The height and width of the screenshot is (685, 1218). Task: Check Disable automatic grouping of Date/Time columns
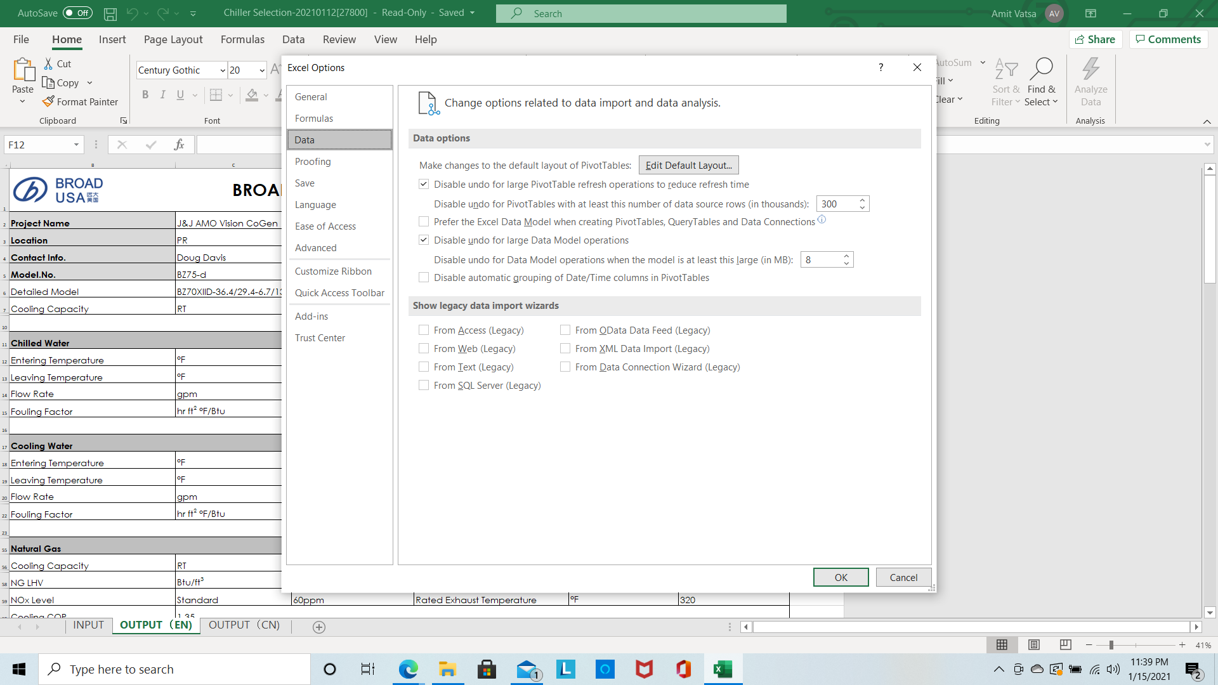[x=424, y=278]
